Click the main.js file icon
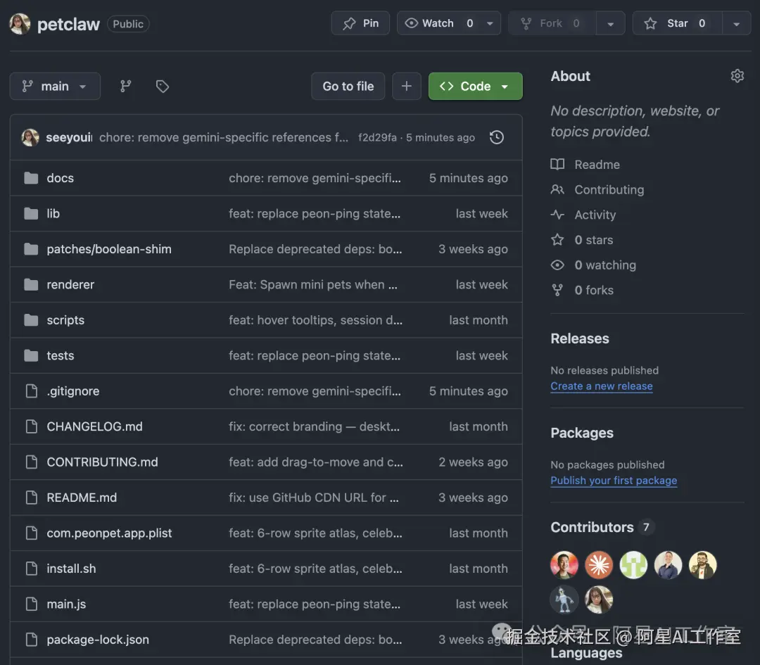 click(x=32, y=604)
